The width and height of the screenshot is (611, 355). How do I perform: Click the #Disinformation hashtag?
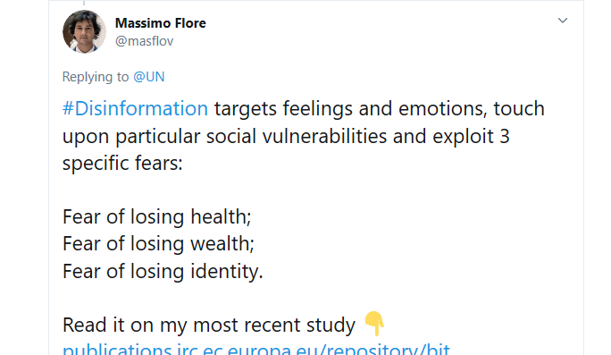(135, 108)
